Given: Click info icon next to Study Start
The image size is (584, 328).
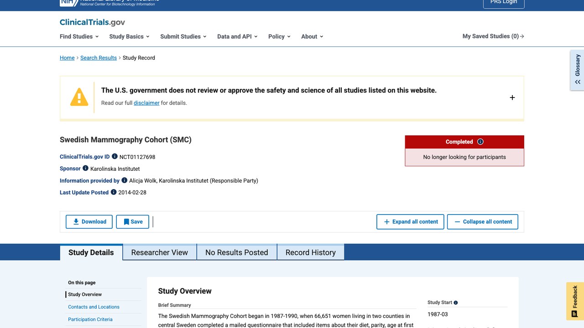Looking at the screenshot, I should coord(456,302).
